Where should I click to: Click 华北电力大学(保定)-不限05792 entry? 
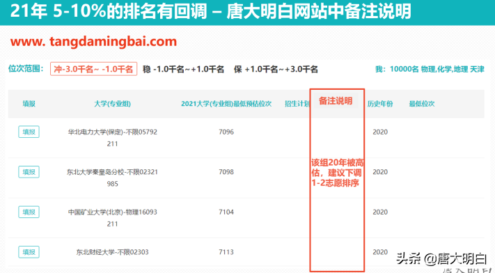point(112,132)
